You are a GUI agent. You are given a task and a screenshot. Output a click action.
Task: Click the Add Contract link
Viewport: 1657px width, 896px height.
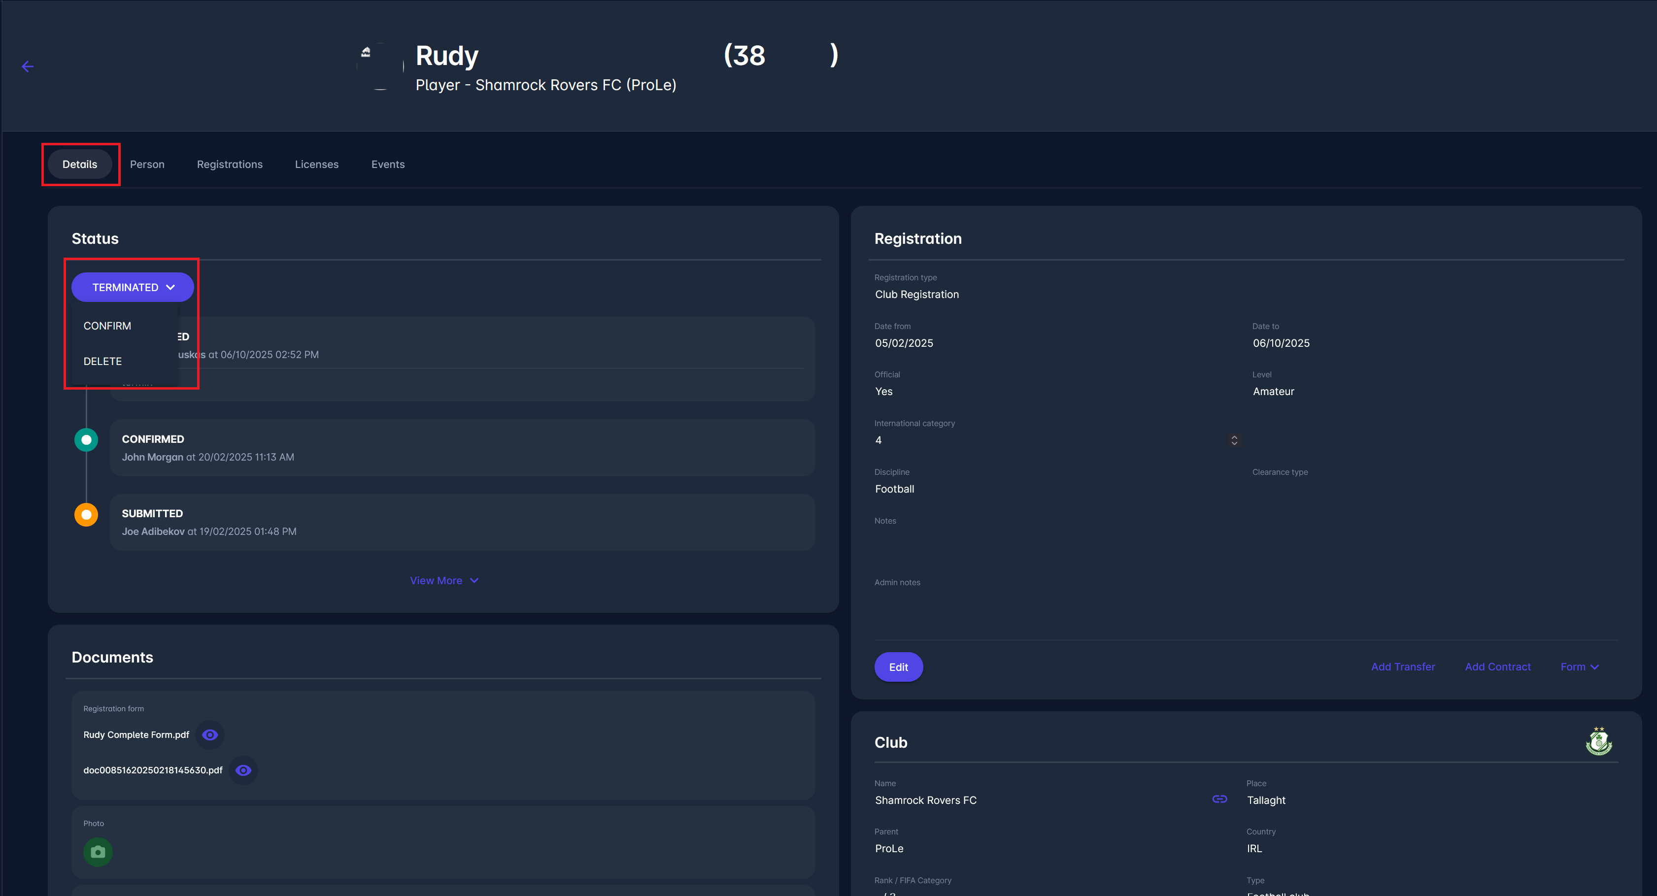(x=1497, y=666)
